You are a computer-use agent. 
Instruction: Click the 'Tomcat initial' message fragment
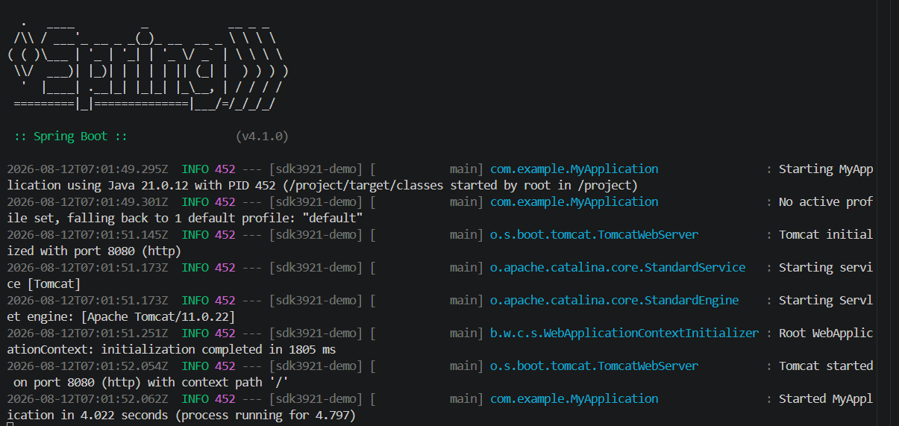point(826,235)
